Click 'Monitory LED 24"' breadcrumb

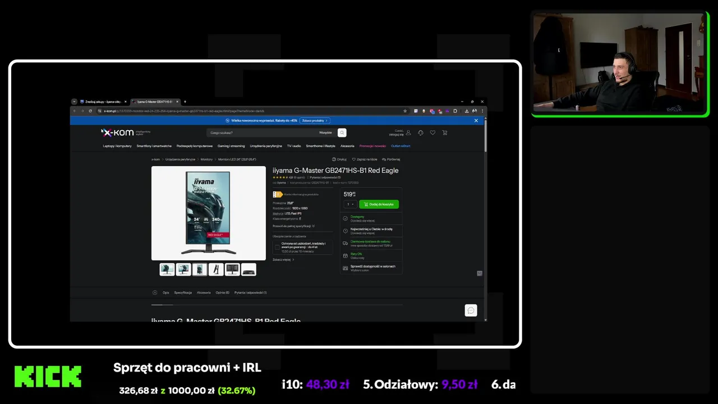237,159
